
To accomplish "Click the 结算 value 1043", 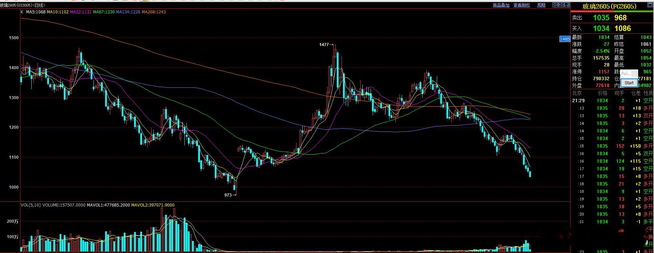I will tap(646, 38).
